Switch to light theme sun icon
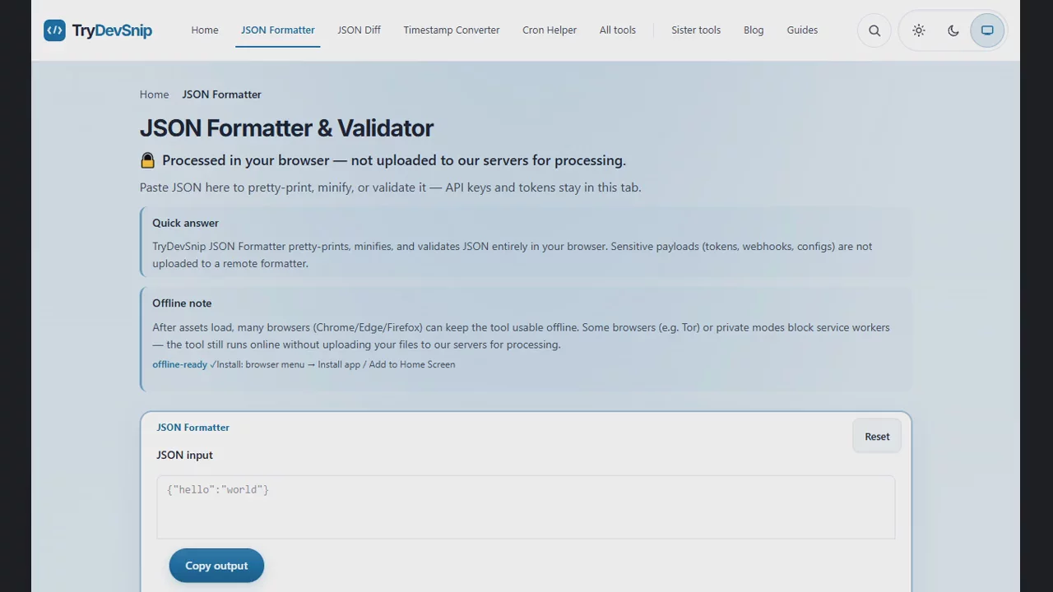Viewport: 1053px width, 592px height. pyautogui.click(x=919, y=30)
